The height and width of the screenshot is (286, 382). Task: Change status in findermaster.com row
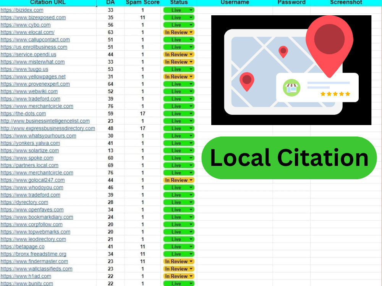(x=191, y=262)
